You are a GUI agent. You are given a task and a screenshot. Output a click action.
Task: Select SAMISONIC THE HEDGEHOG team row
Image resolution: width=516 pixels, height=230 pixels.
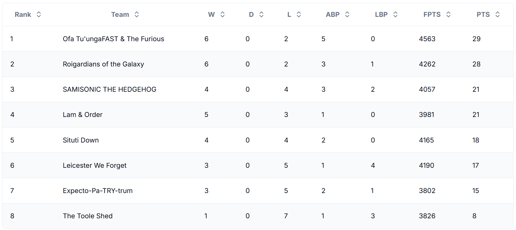point(258,89)
